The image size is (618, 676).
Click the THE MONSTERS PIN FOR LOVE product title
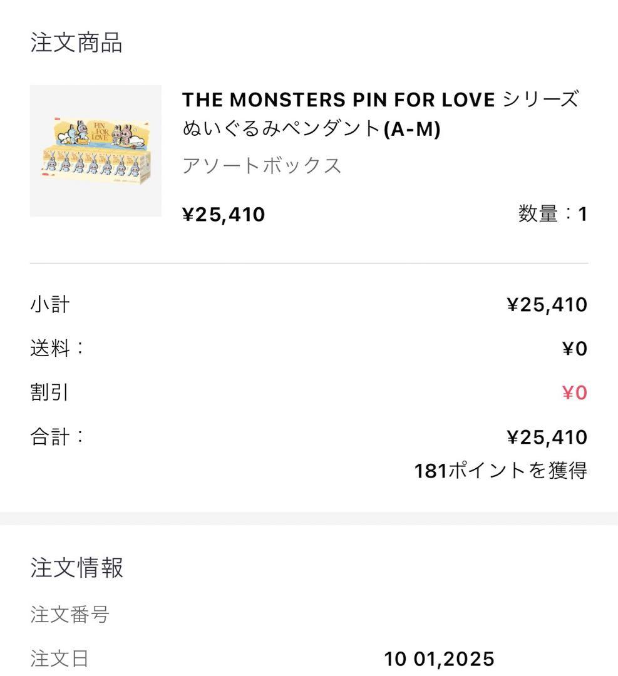pos(338,100)
